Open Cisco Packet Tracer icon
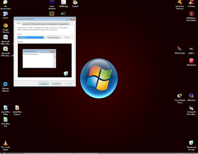The image size is (198, 154). click(180, 98)
